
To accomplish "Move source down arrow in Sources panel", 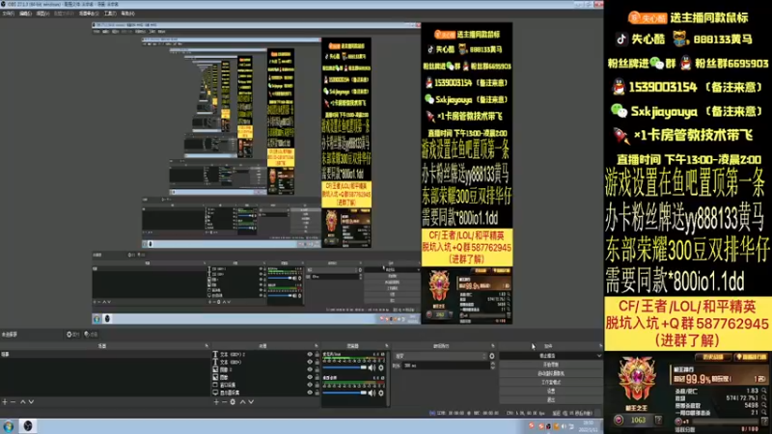I will 251,402.
